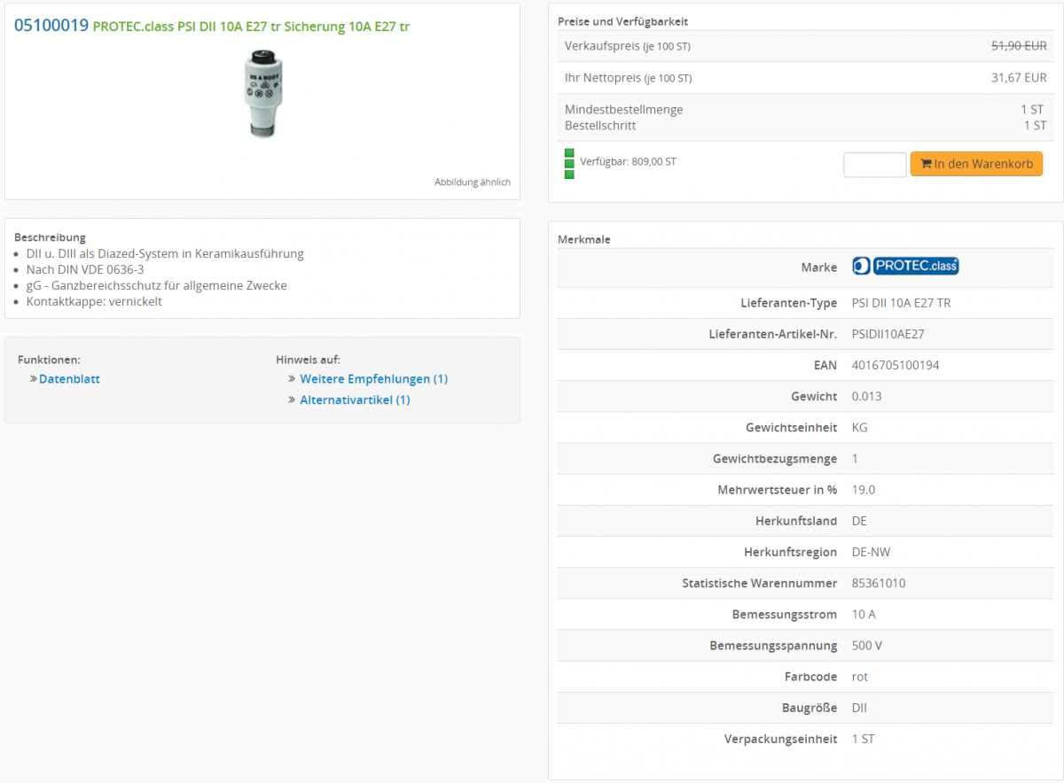Open Weitere Empfehlungen (1) link
This screenshot has width=1064, height=783.
[x=373, y=379]
